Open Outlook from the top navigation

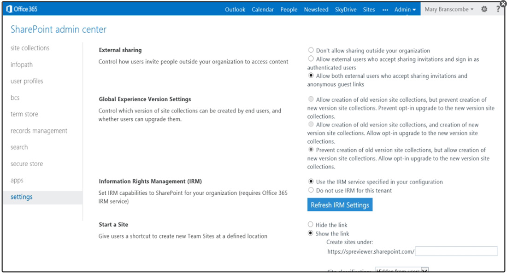235,9
